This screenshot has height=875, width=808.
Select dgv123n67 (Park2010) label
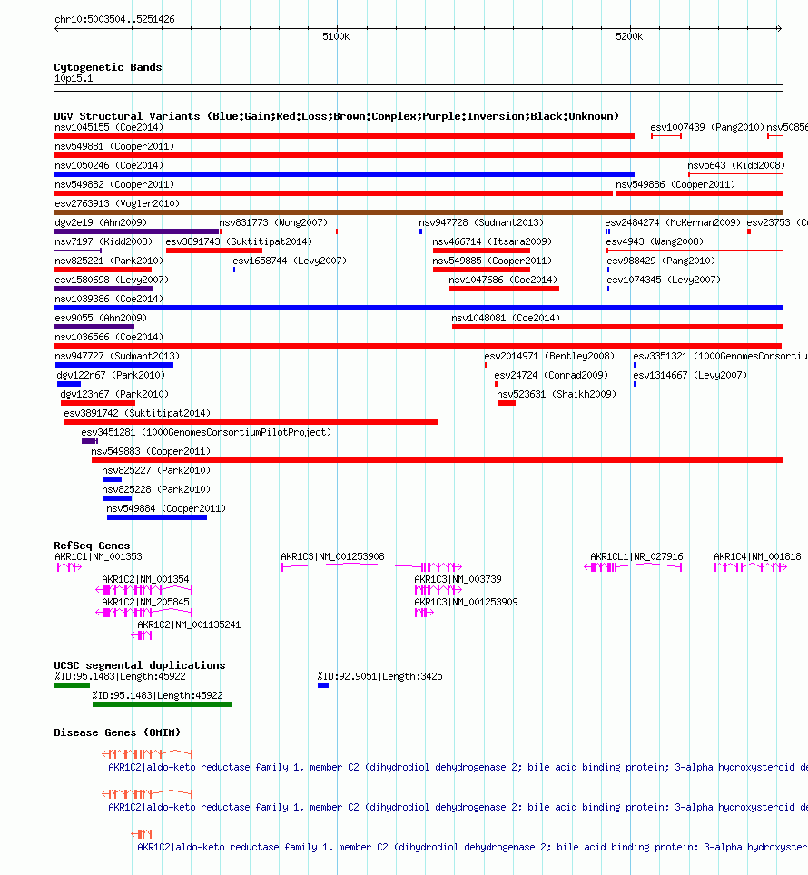(x=114, y=393)
